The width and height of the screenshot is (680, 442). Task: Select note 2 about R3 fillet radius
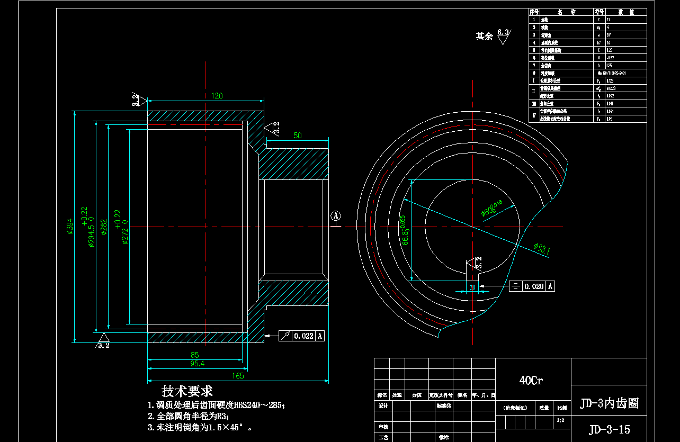[x=188, y=416]
